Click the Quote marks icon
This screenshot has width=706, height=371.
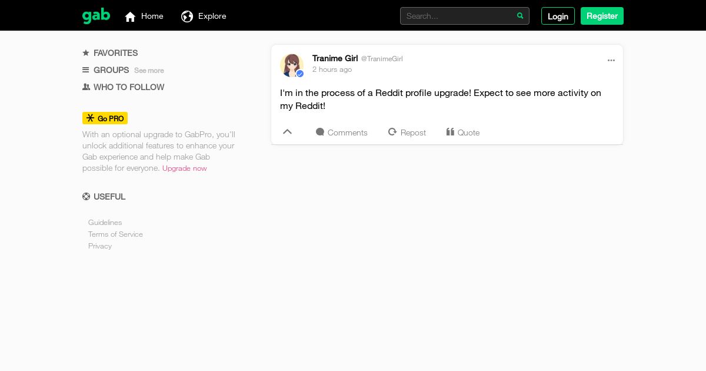click(450, 132)
